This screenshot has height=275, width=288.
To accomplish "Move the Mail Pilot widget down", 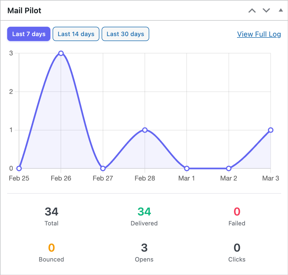I will tap(266, 10).
